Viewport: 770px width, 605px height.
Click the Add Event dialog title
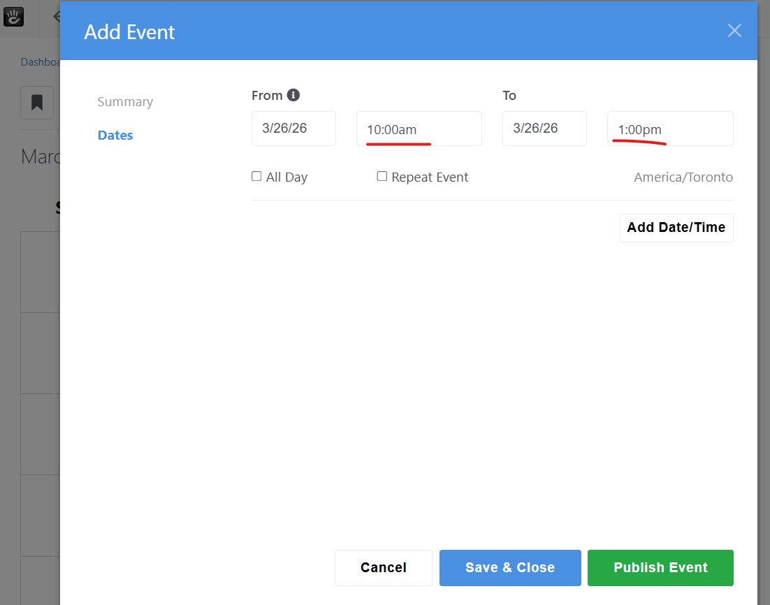coord(129,32)
